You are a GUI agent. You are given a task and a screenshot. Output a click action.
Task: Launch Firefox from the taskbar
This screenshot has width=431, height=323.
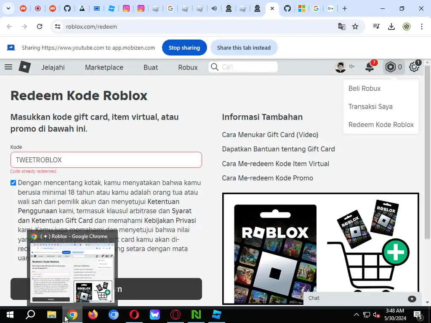click(x=93, y=315)
